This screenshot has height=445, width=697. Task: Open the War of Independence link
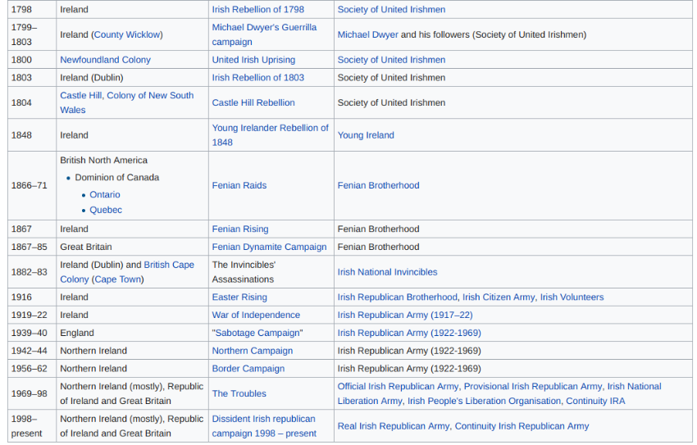click(x=256, y=315)
